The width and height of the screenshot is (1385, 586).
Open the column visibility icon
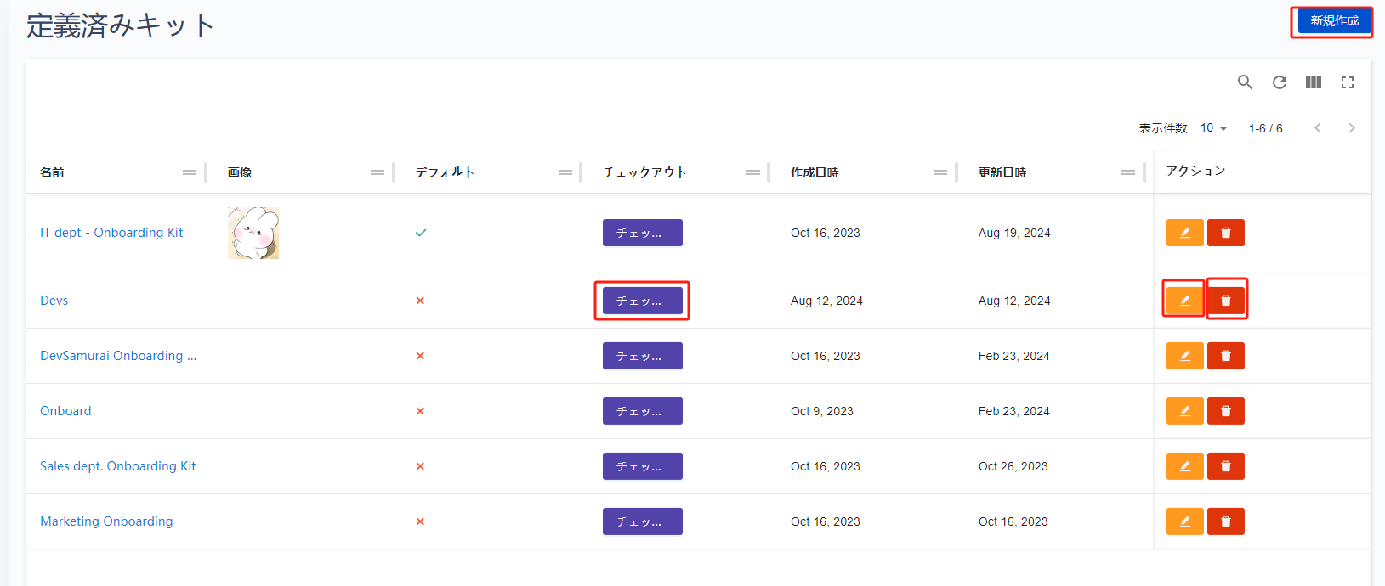tap(1314, 82)
